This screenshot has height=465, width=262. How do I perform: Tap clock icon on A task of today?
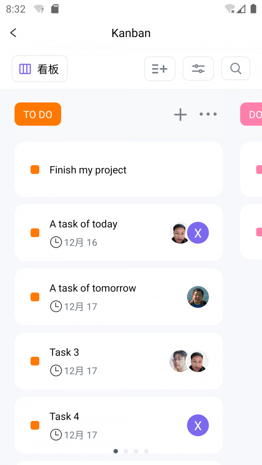coord(56,242)
